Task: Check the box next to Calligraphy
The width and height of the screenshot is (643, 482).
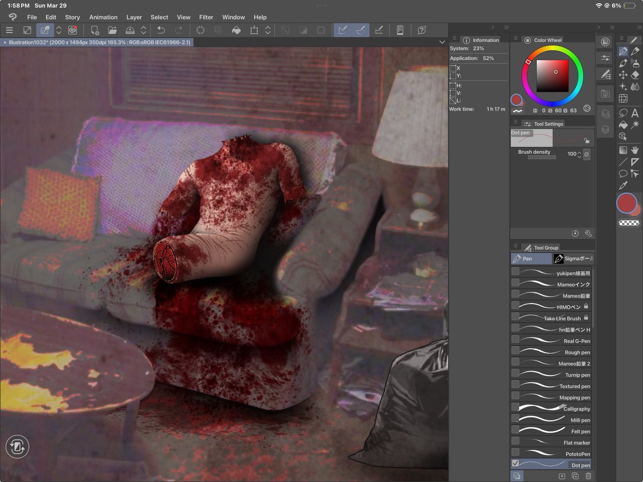Action: point(515,407)
